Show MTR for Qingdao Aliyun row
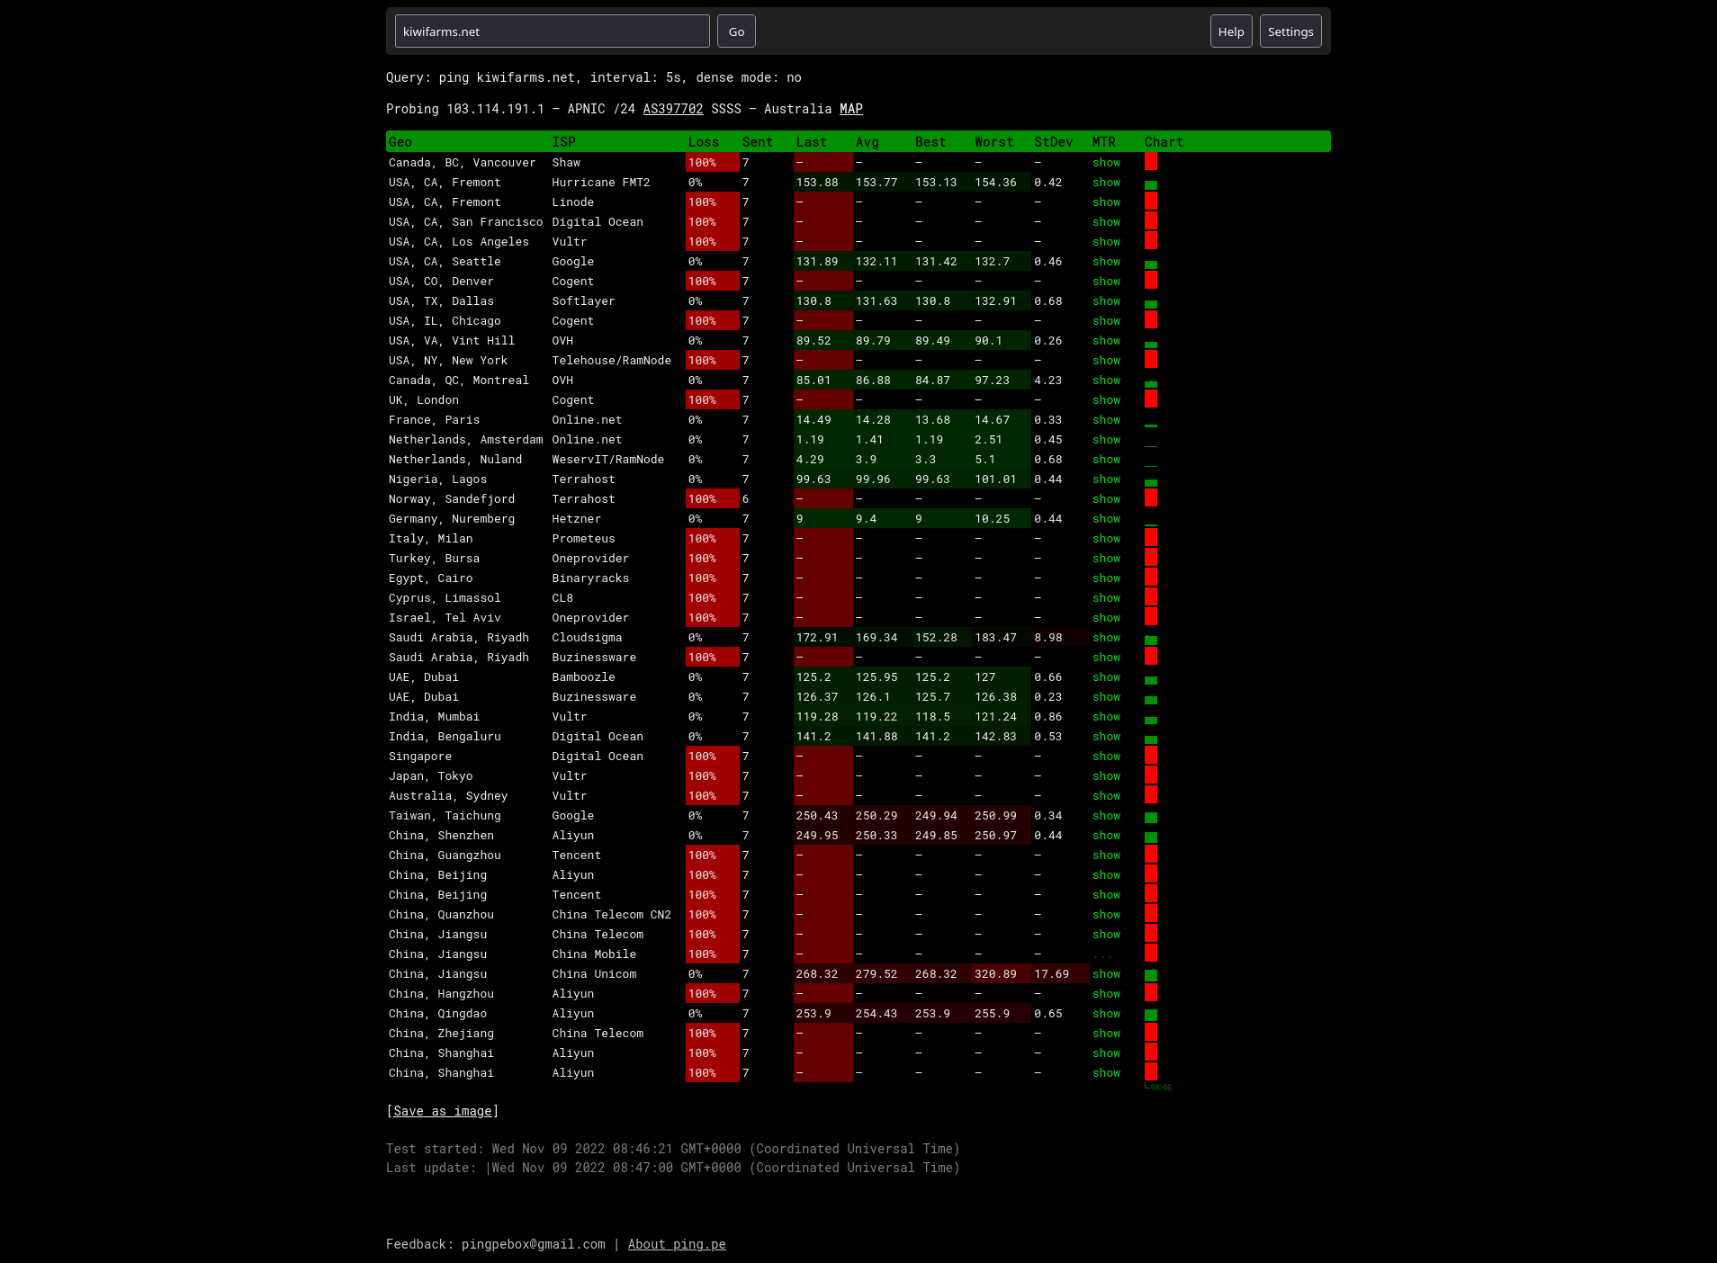The height and width of the screenshot is (1263, 1717). point(1106,1014)
